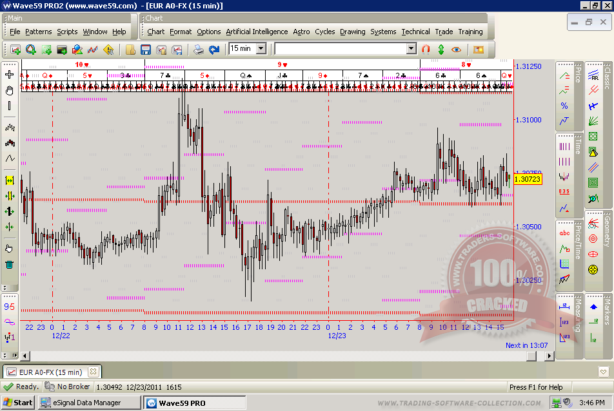614x411 pixels.
Task: Expand the wide empty combo box dropdown
Action: pos(411,49)
